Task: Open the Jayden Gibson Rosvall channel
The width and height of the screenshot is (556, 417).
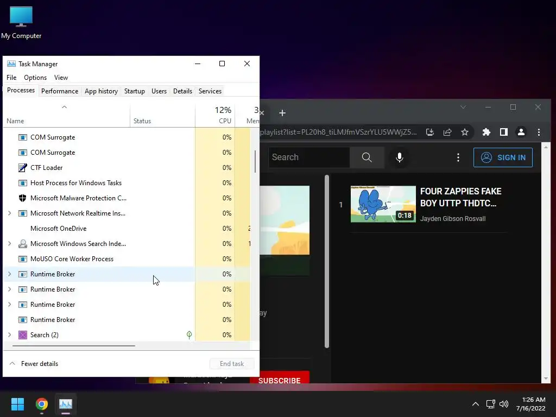Action: point(453,219)
